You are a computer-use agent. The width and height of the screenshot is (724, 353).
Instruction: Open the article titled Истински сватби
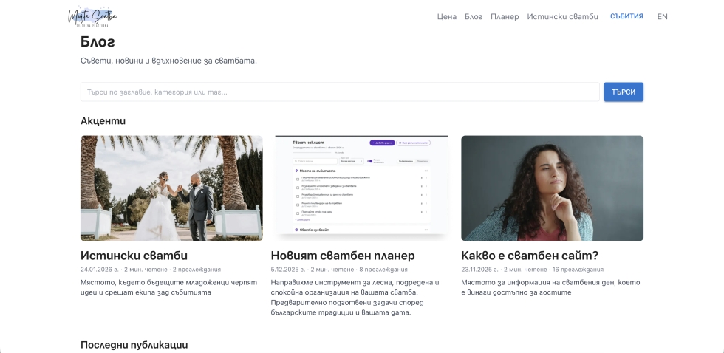point(134,256)
